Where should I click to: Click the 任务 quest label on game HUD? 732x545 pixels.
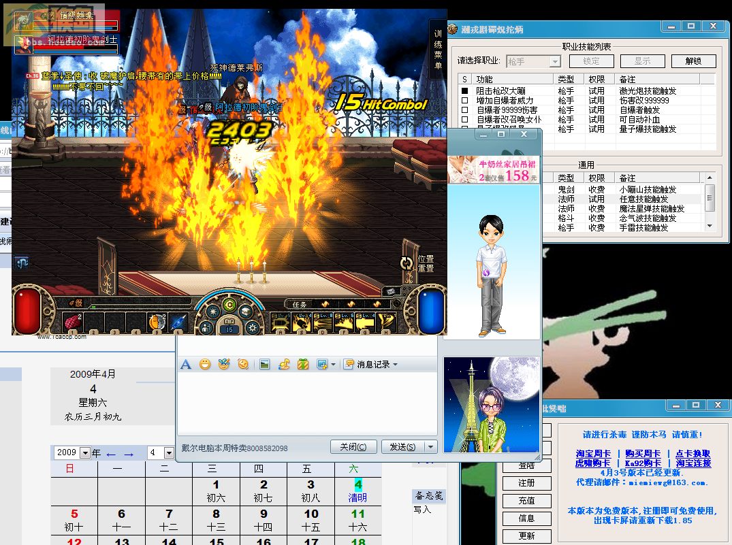(299, 304)
